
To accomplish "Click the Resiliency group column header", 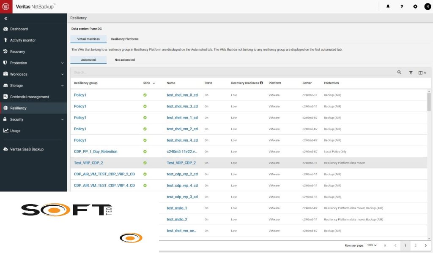I will [x=85, y=83].
